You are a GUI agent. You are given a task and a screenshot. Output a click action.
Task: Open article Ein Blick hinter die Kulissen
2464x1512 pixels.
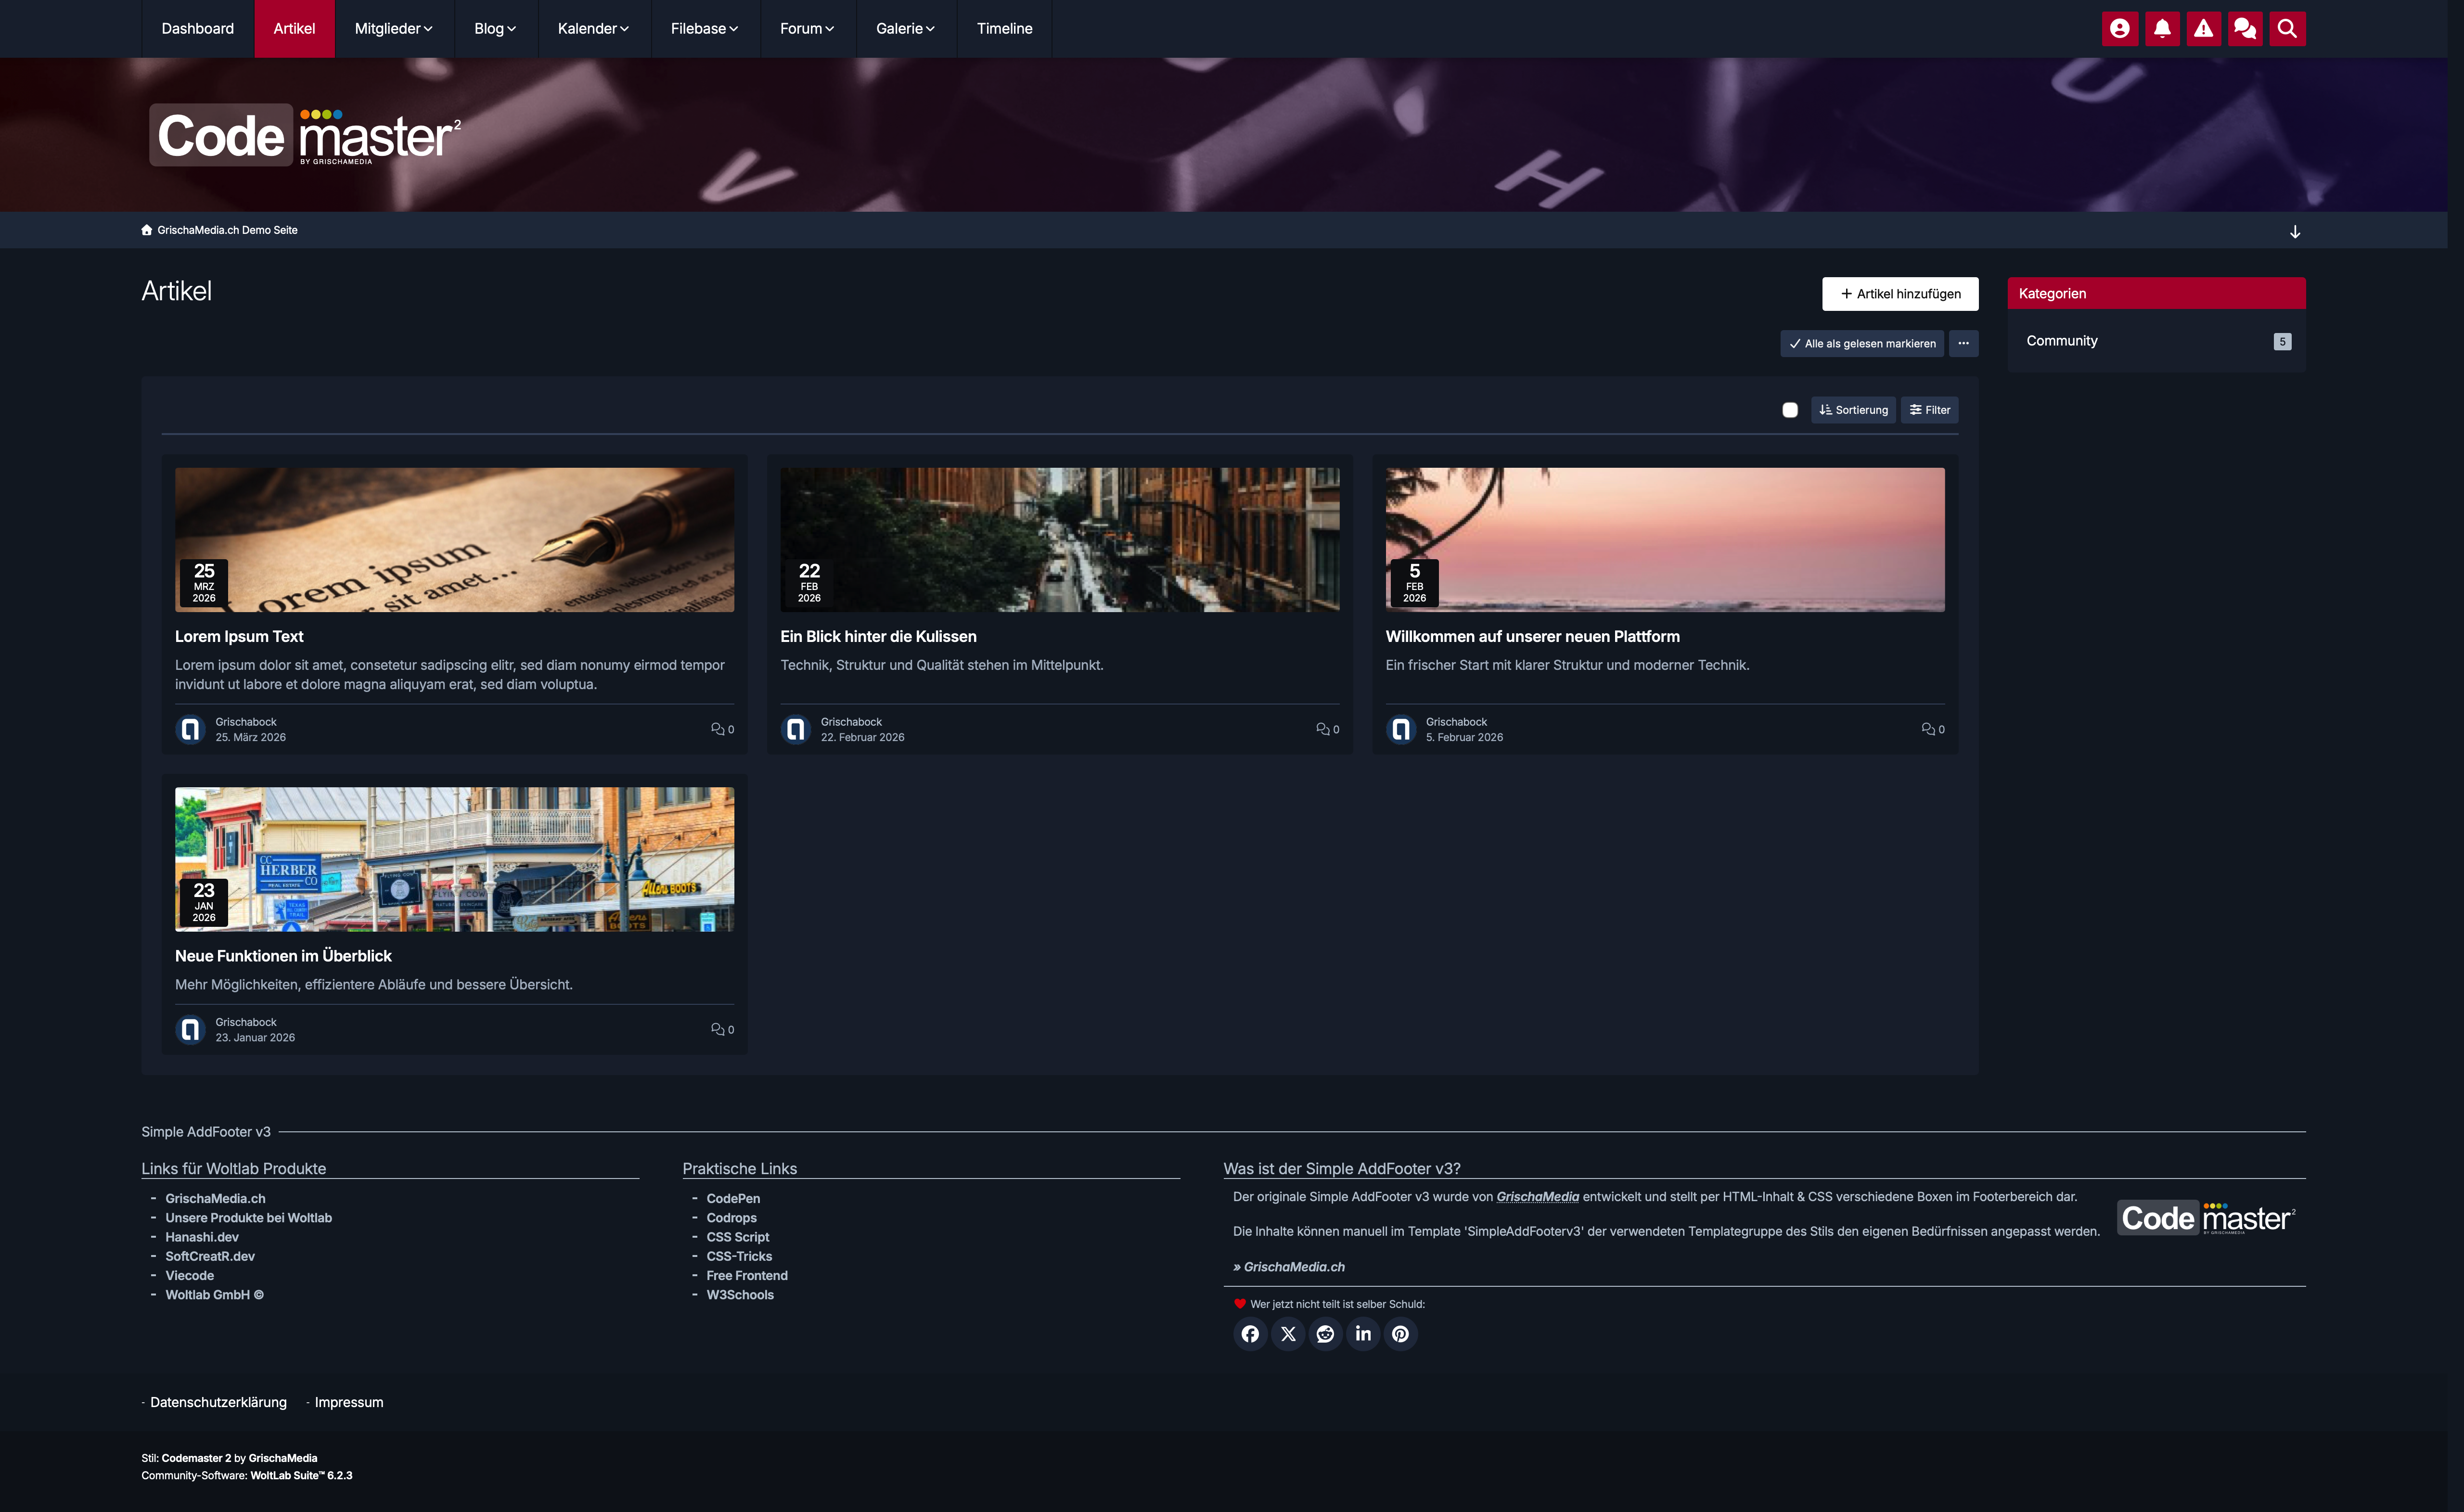878,636
